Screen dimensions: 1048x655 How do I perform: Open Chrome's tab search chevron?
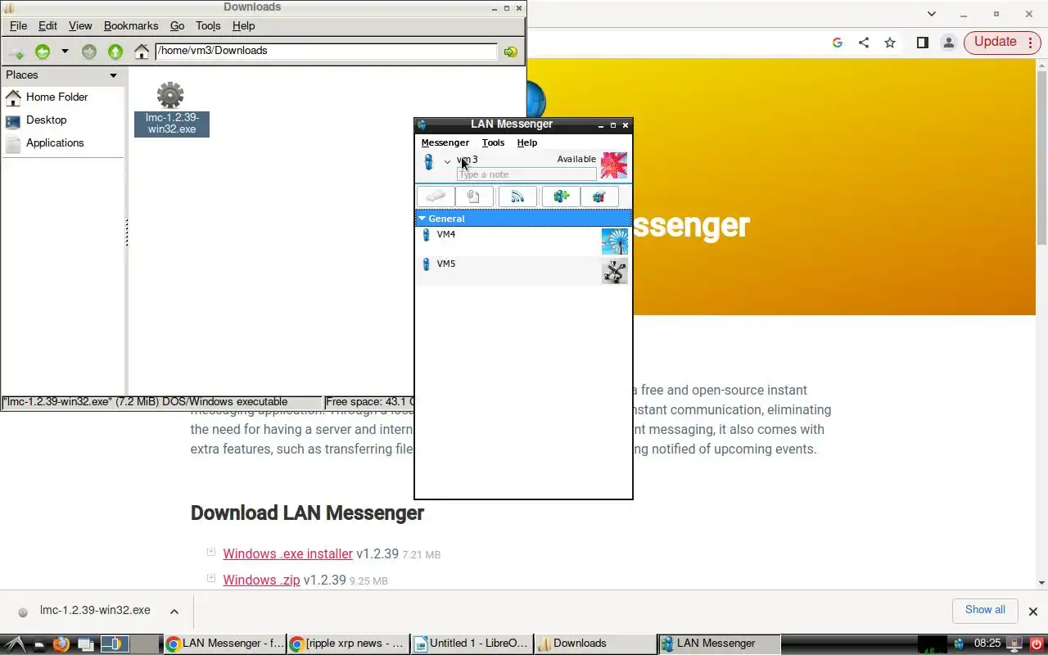pyautogui.click(x=932, y=14)
